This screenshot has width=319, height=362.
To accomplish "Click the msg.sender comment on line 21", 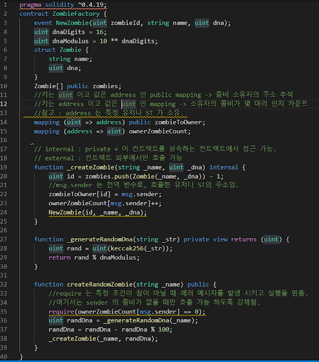I will (x=143, y=185).
